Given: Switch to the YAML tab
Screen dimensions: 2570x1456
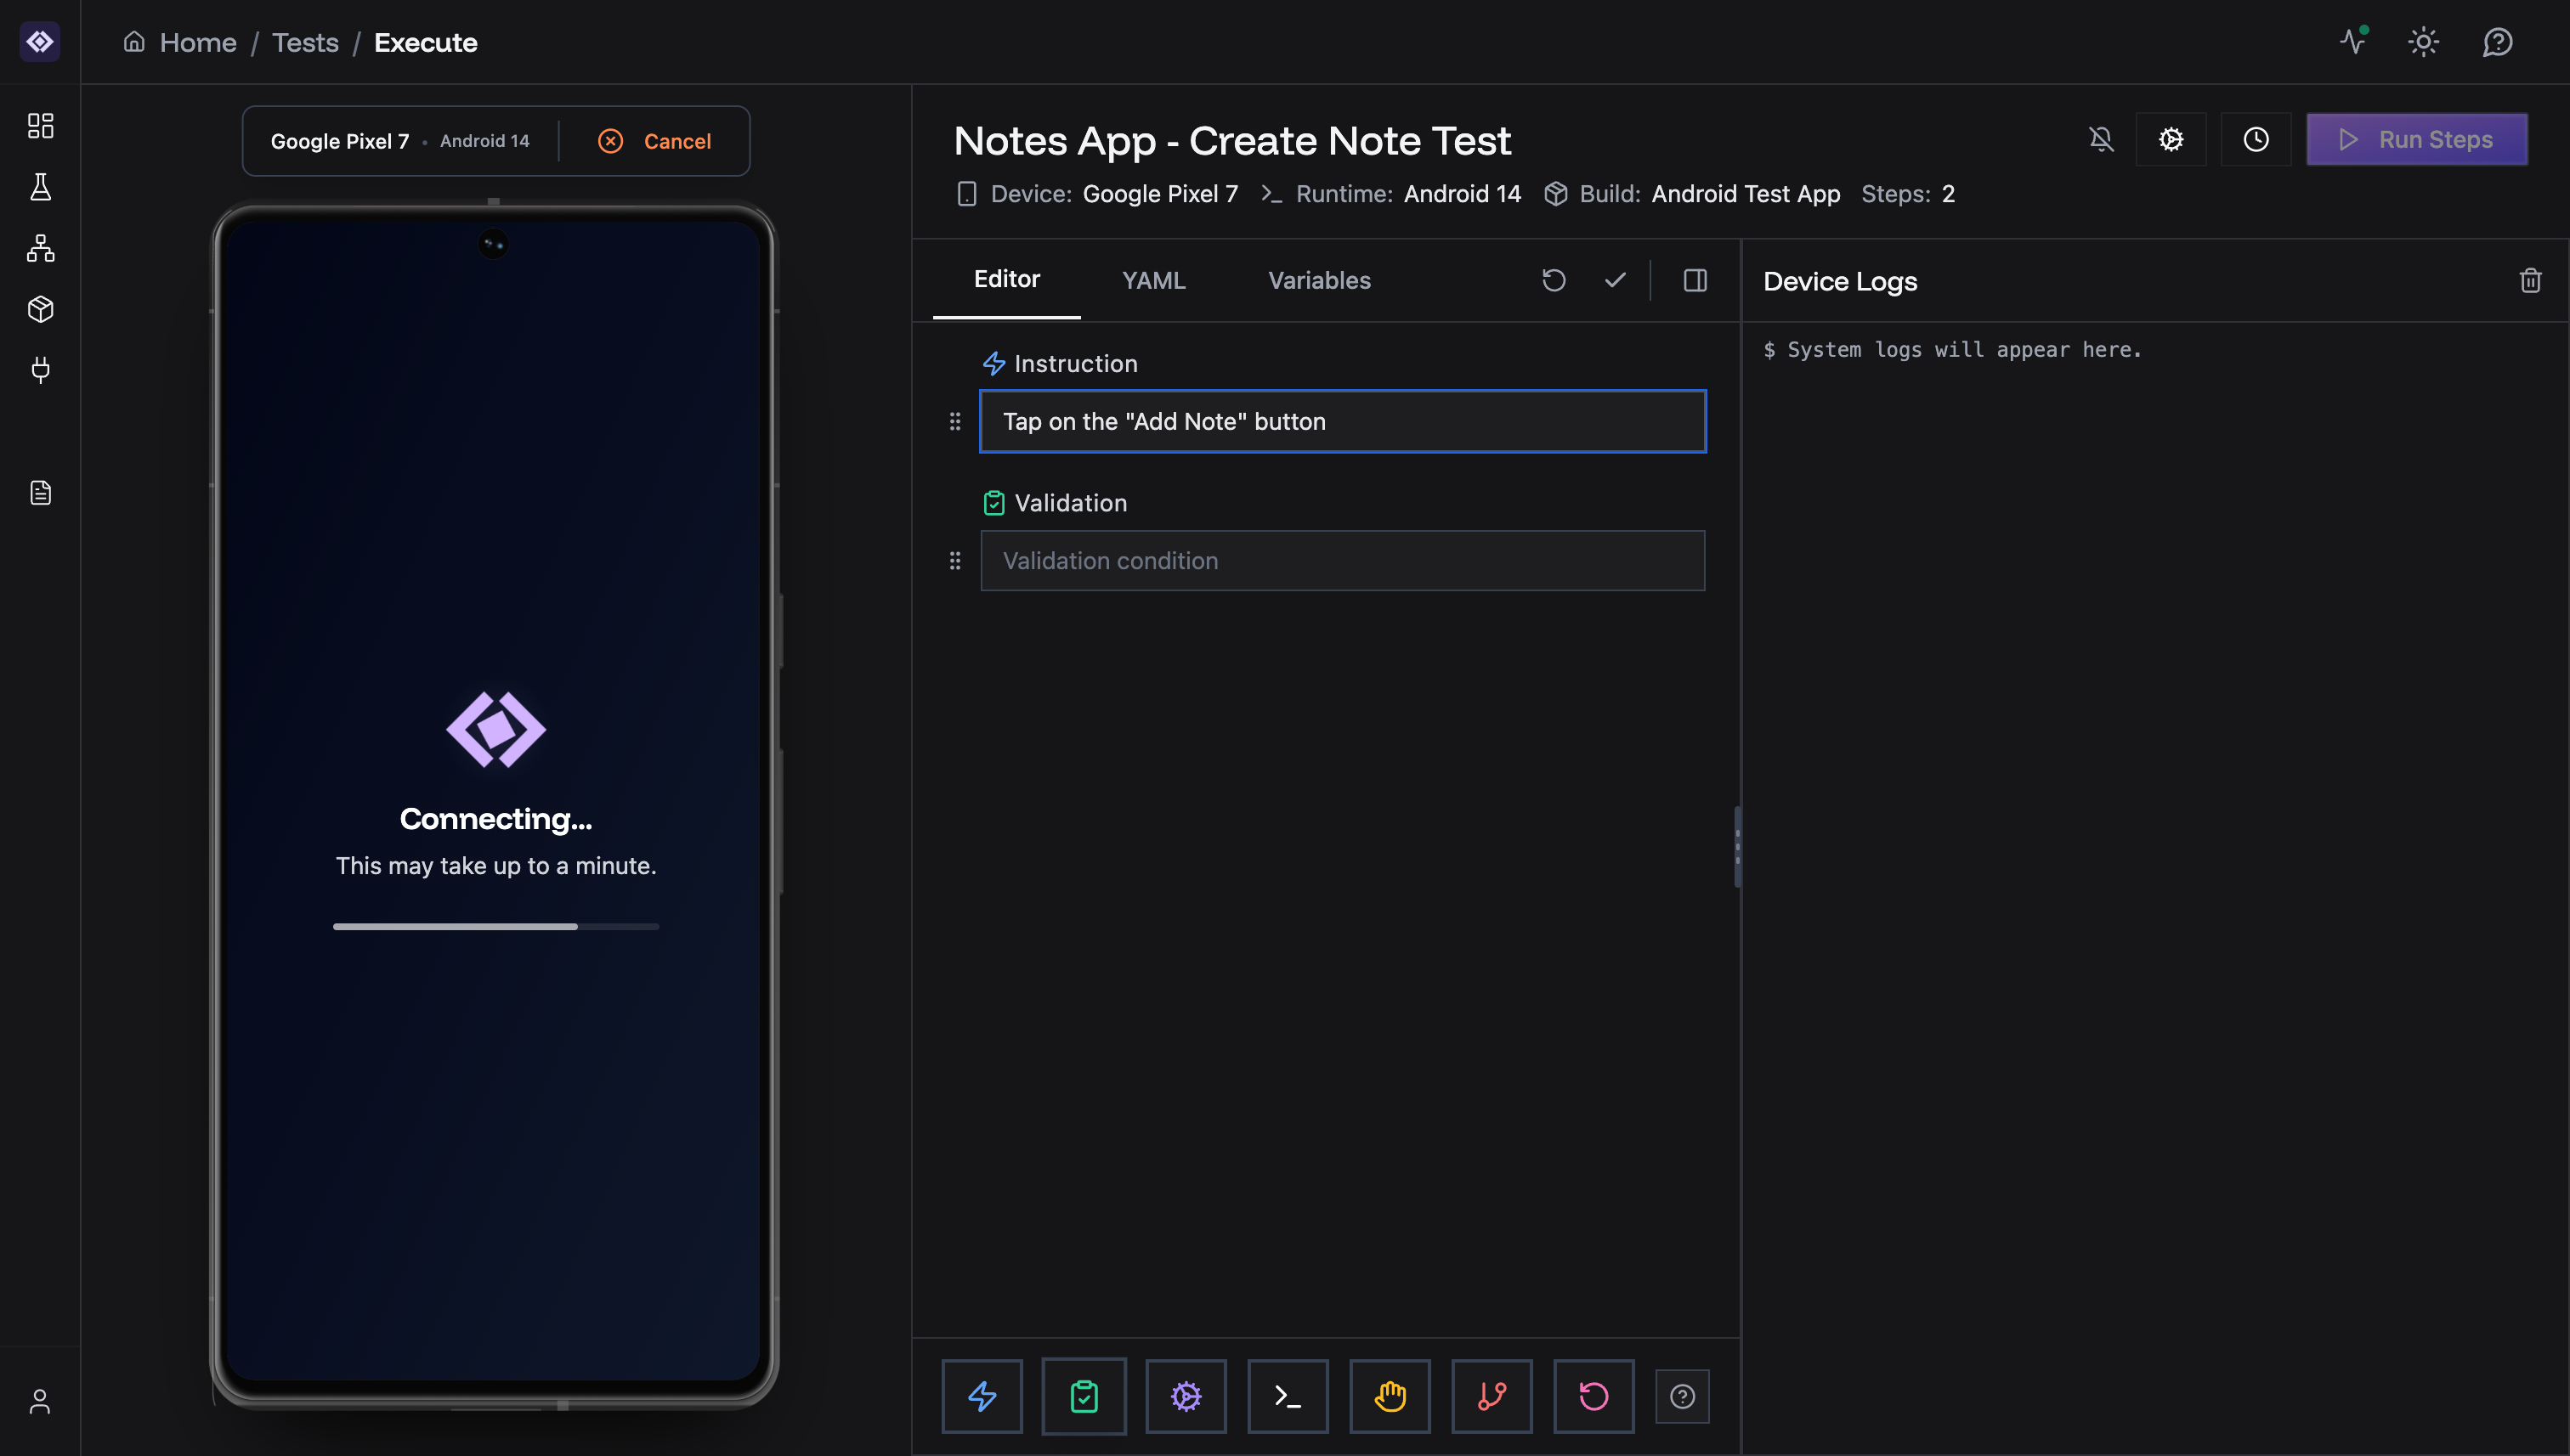Looking at the screenshot, I should tap(1153, 281).
